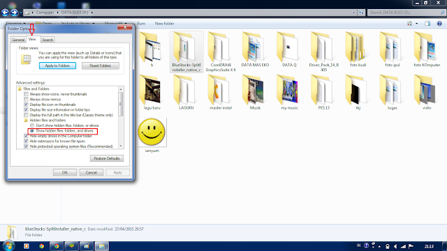The image size is (447, 251).
Task: Select the foto ipul folder
Action: click(x=393, y=50)
